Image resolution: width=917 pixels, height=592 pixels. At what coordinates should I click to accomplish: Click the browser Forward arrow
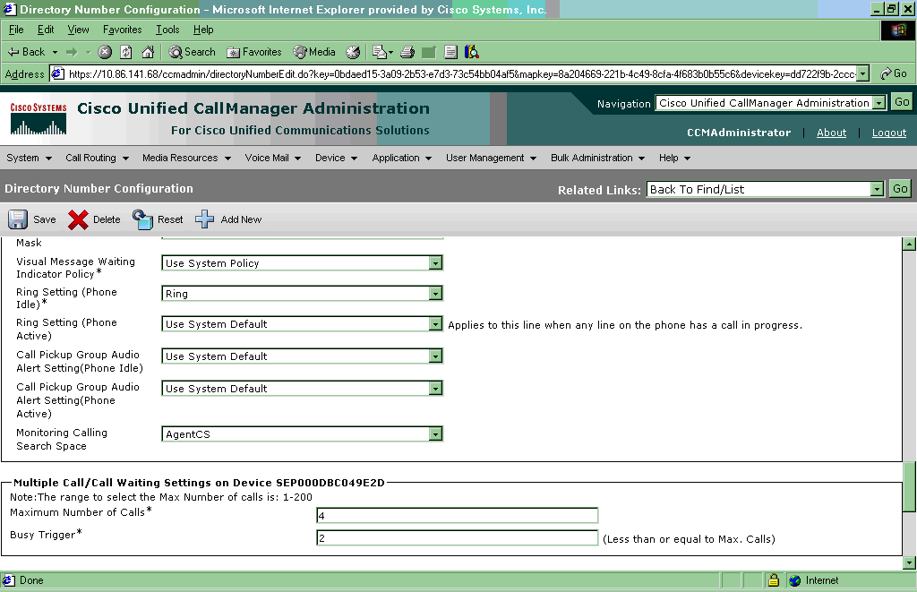click(72, 52)
